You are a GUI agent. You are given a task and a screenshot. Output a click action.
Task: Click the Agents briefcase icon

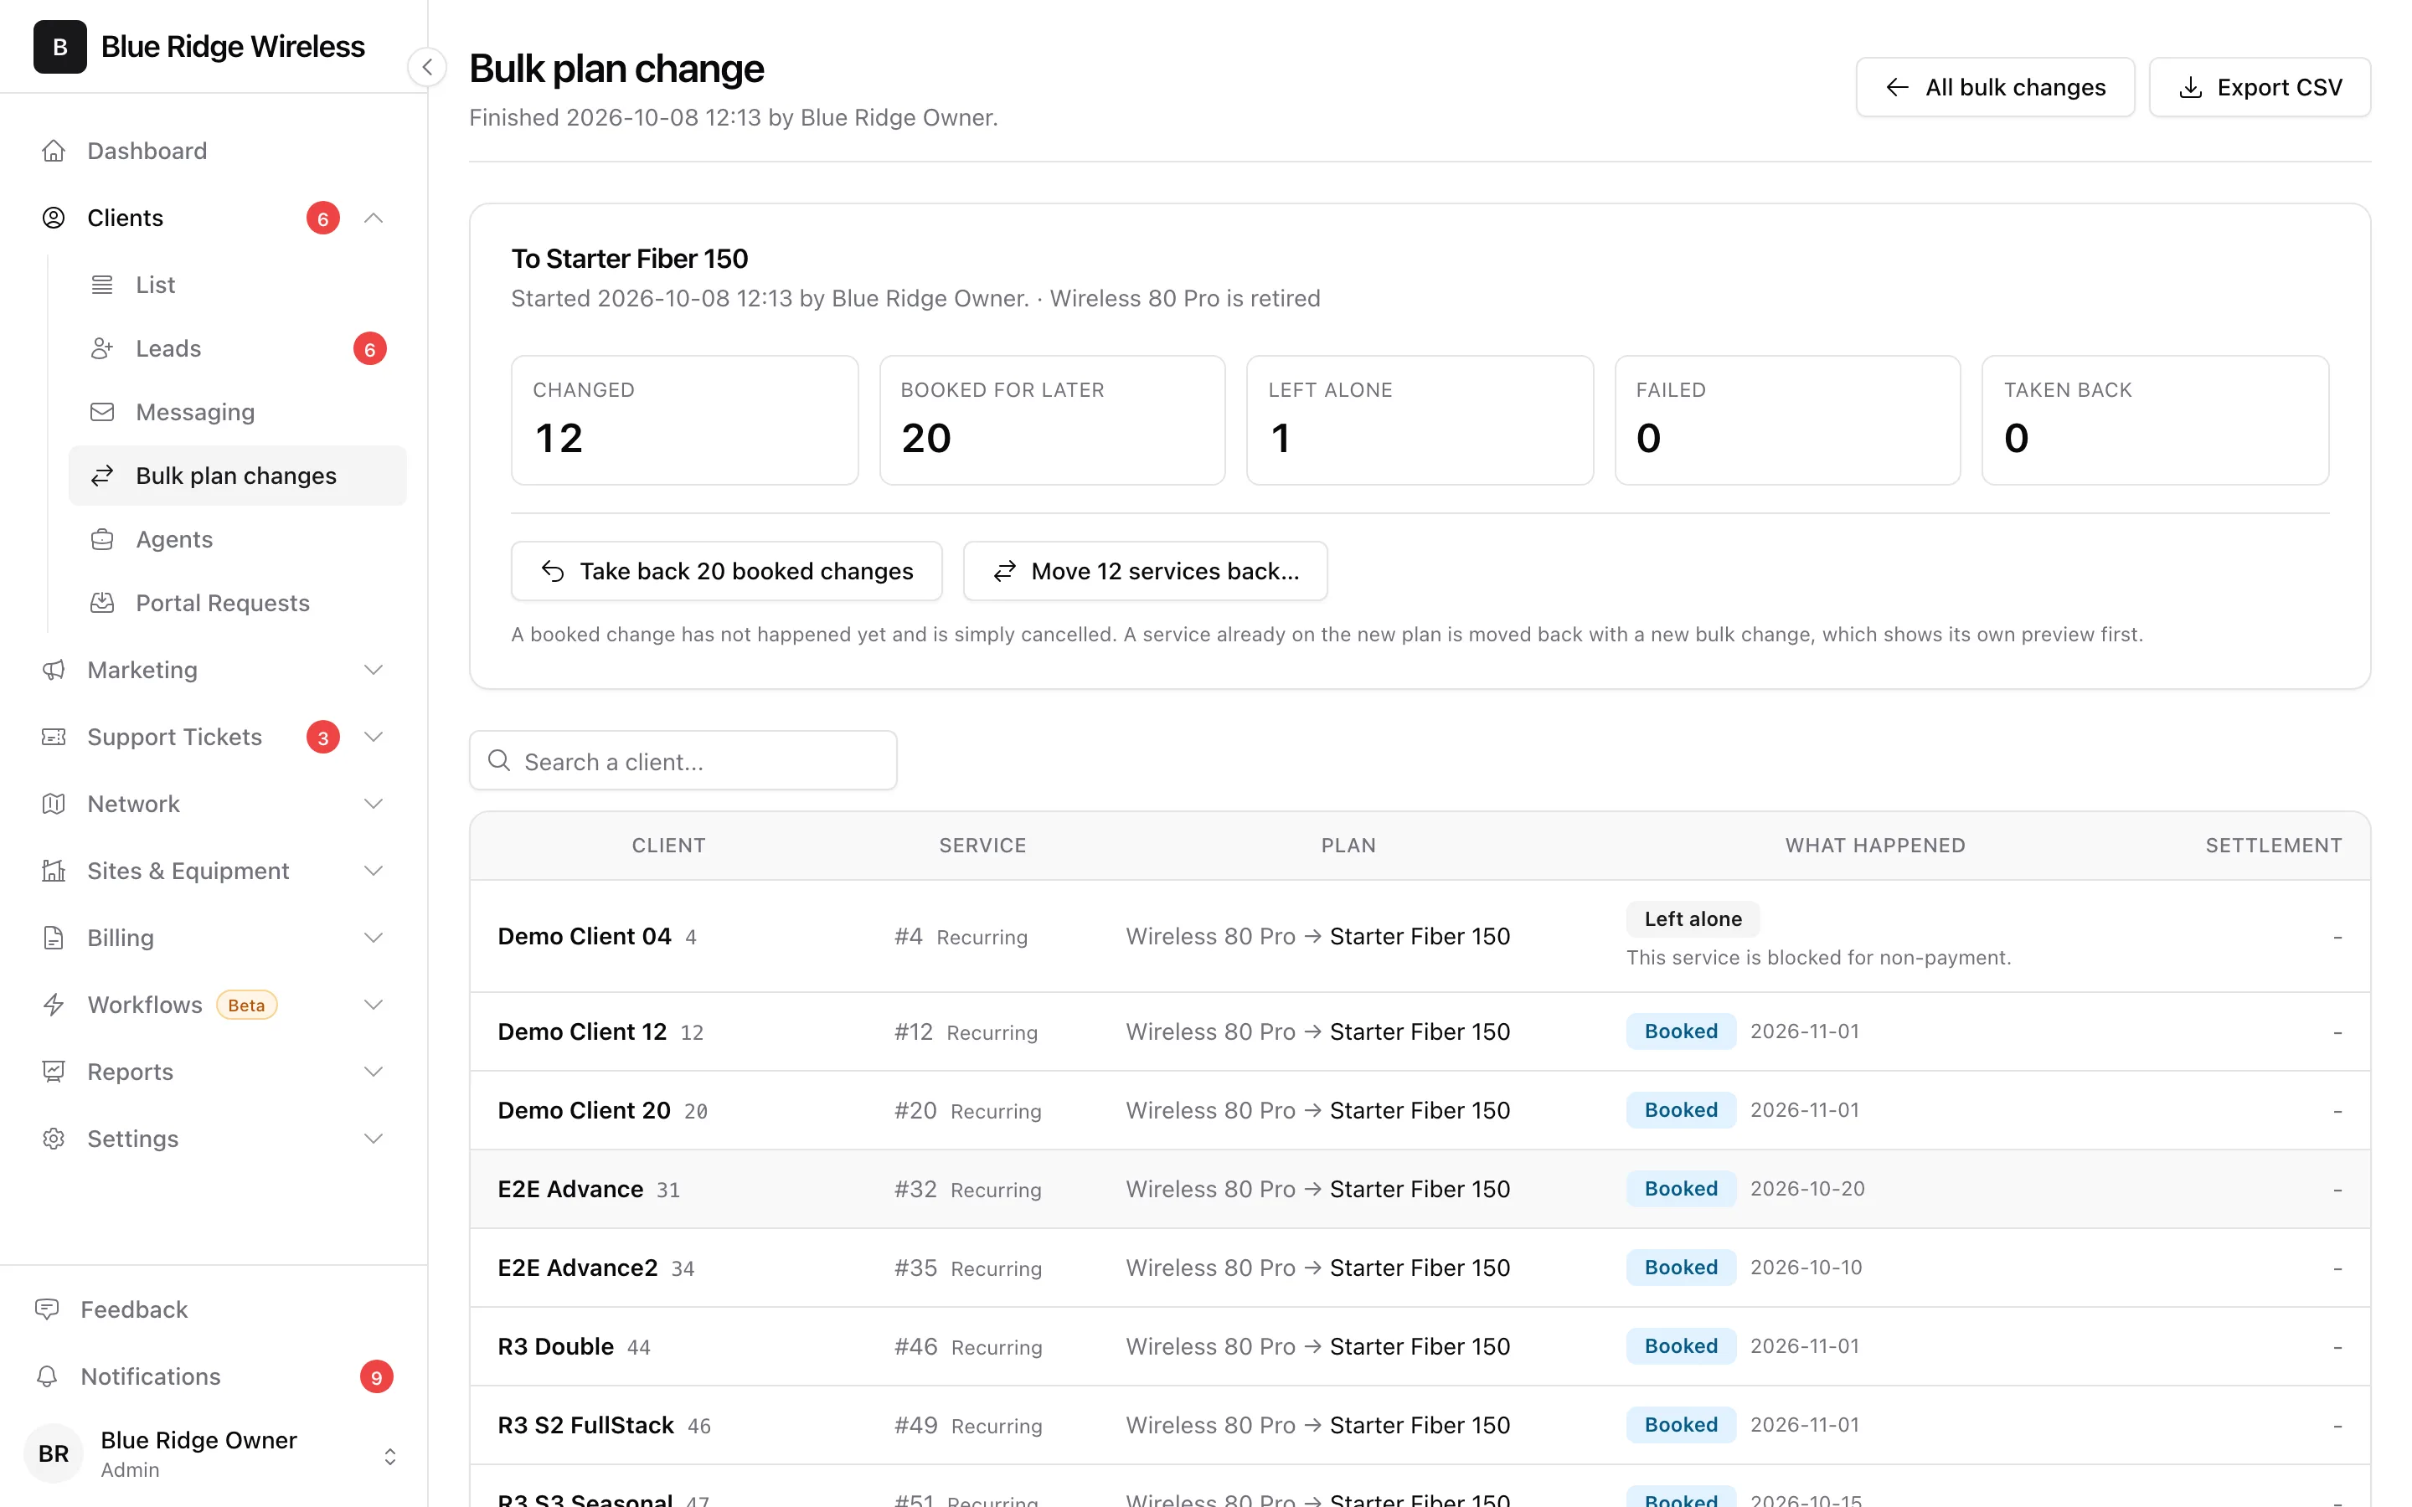101,539
